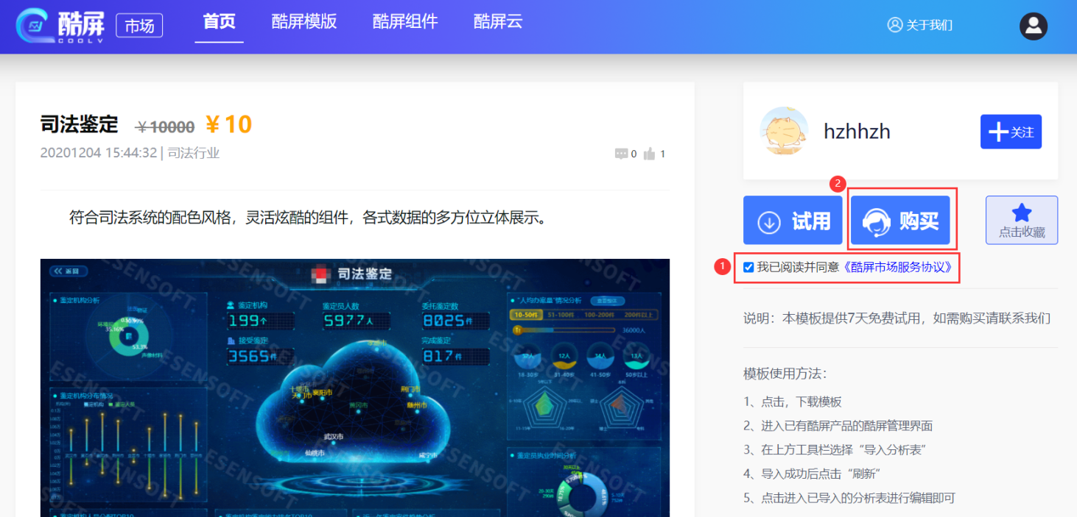
Task: Click the 司法鉴定 dashboard preview image
Action: [355, 388]
